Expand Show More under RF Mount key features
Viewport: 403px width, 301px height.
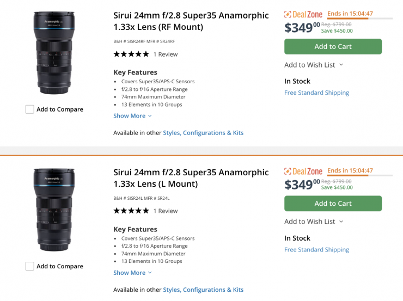(x=132, y=116)
